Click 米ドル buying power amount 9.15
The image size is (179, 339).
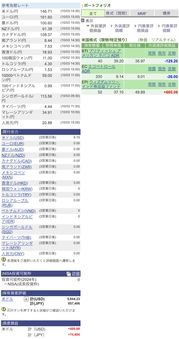tap(77, 137)
